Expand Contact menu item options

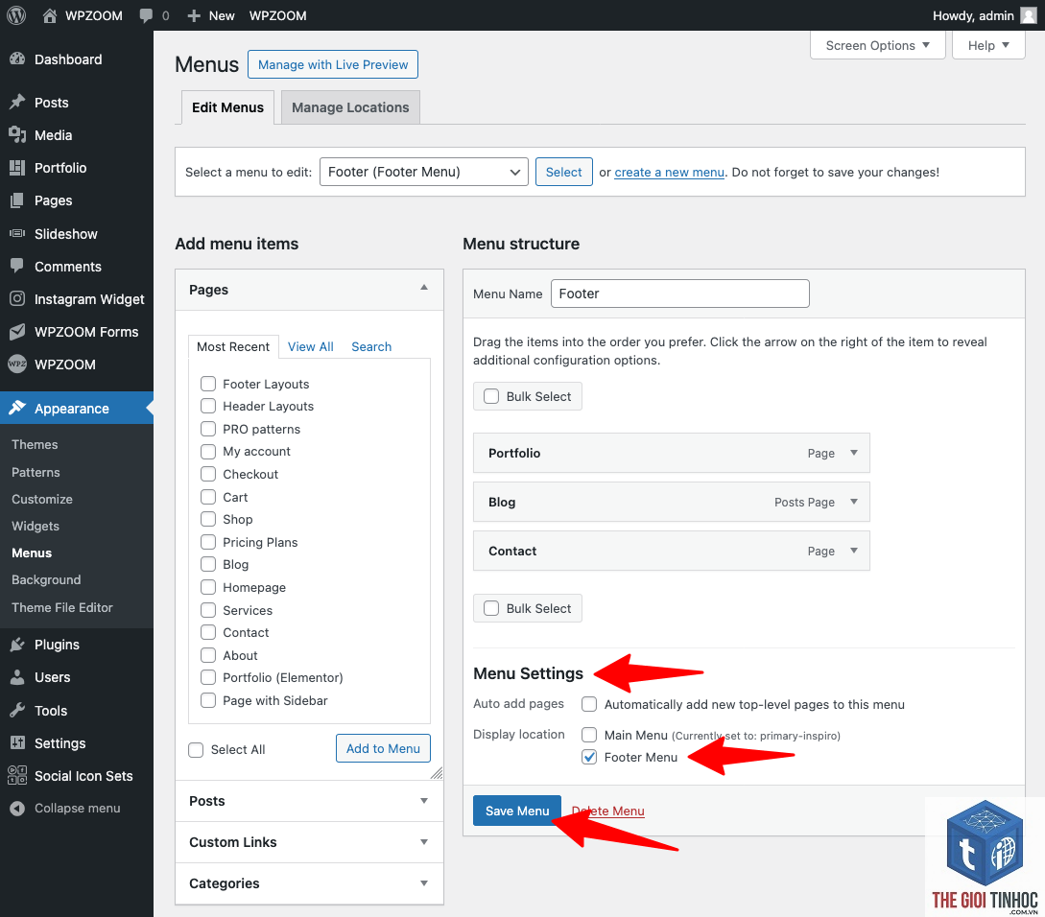[854, 551]
